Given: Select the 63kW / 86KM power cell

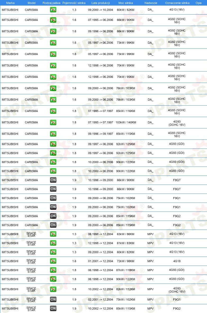Looking at the screenshot, I should [x=125, y=234].
